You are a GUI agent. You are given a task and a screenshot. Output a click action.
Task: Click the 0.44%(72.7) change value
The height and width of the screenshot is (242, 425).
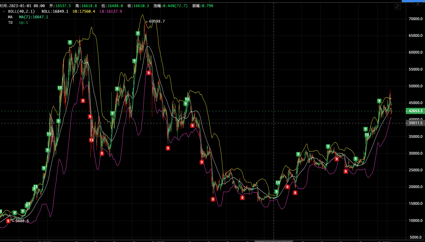[x=175, y=6]
